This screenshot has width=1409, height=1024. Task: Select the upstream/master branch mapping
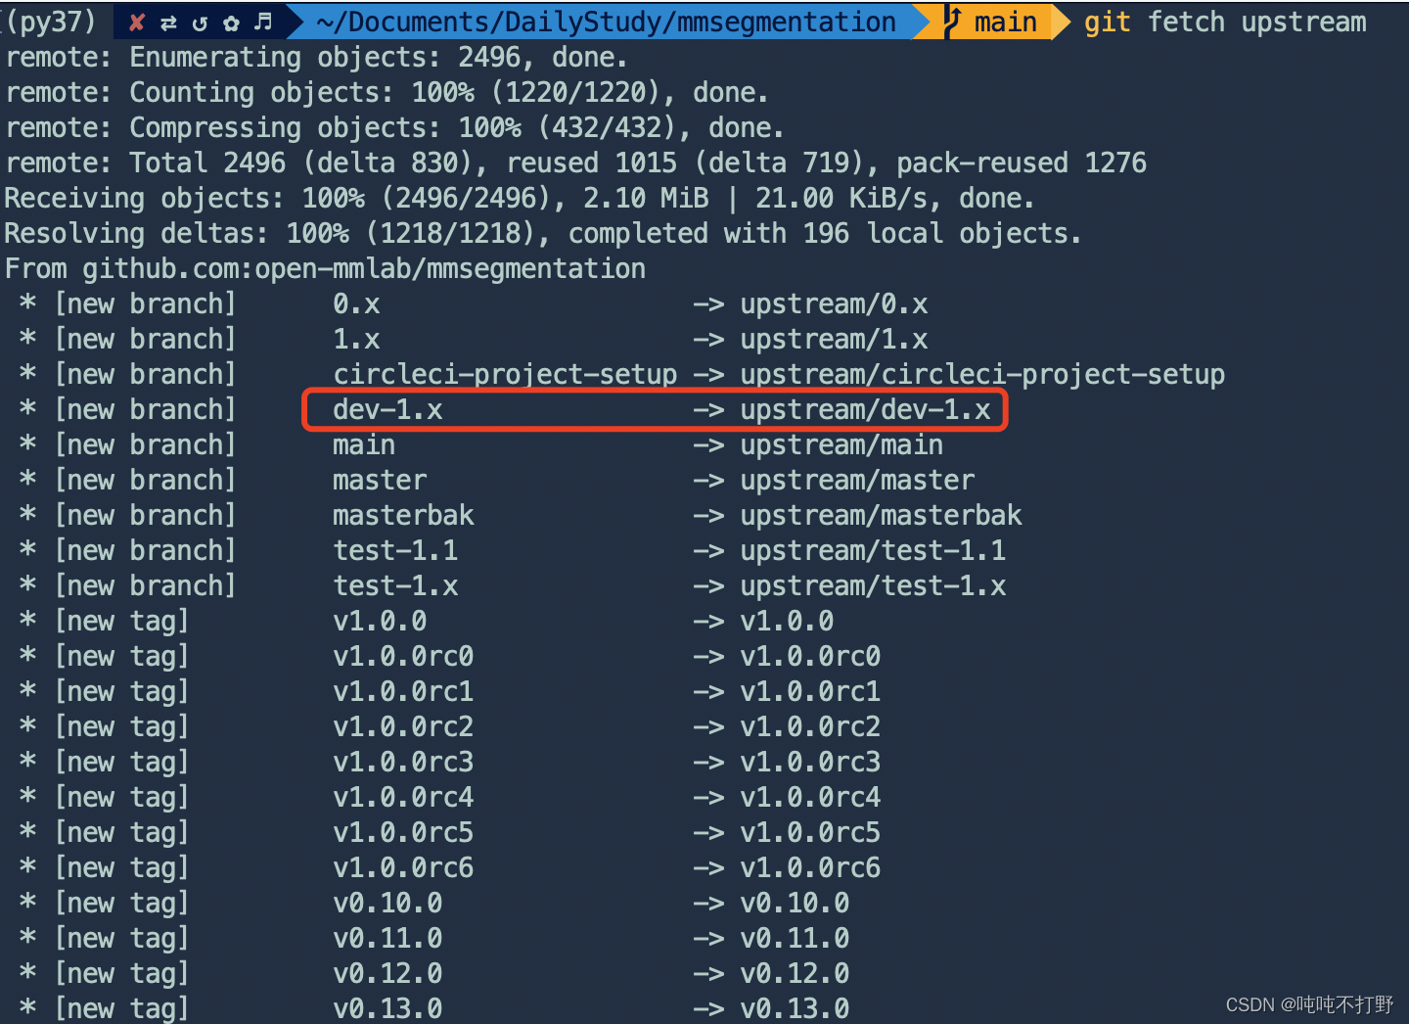(856, 480)
